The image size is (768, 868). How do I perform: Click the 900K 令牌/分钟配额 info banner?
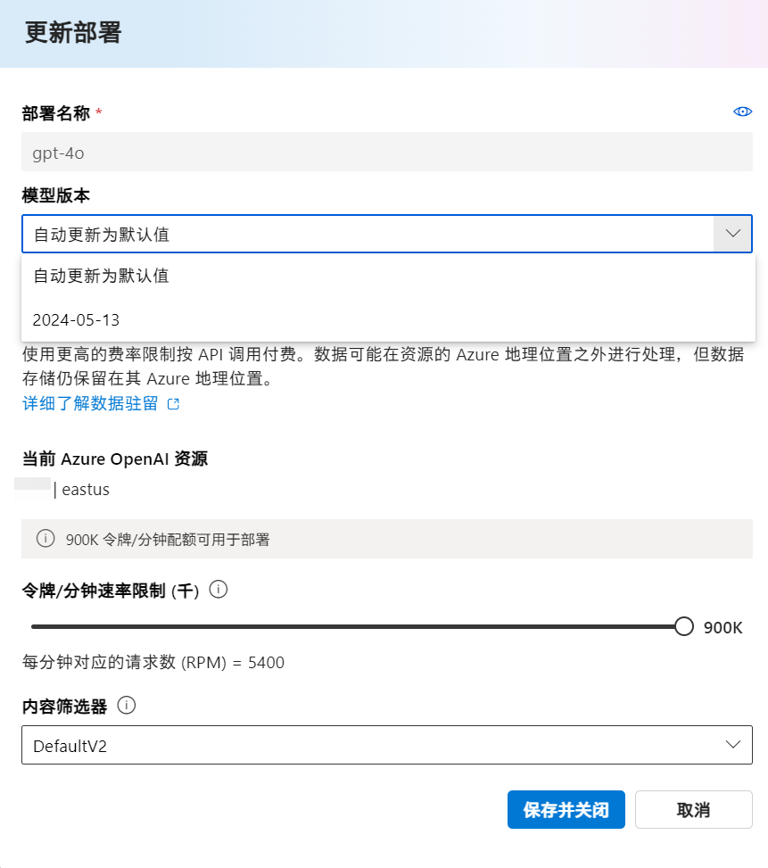click(387, 539)
